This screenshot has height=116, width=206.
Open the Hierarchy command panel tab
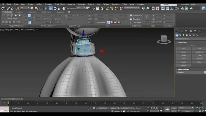tap(186, 31)
